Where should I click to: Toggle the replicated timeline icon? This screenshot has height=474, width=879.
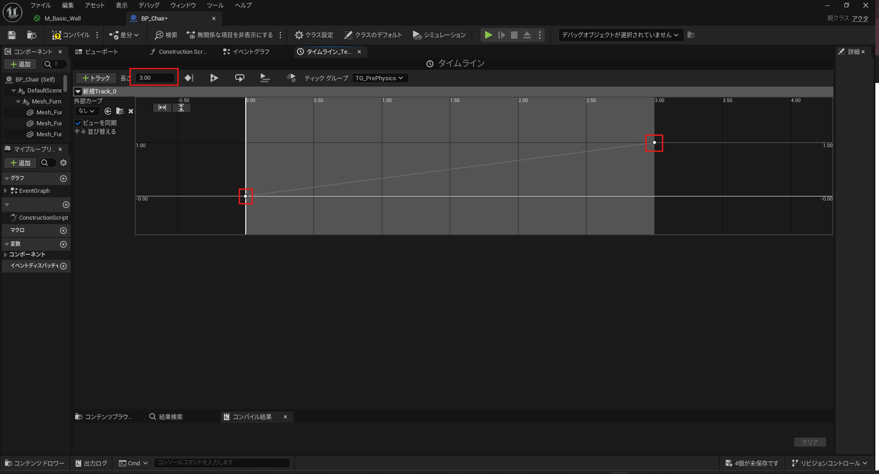click(265, 78)
